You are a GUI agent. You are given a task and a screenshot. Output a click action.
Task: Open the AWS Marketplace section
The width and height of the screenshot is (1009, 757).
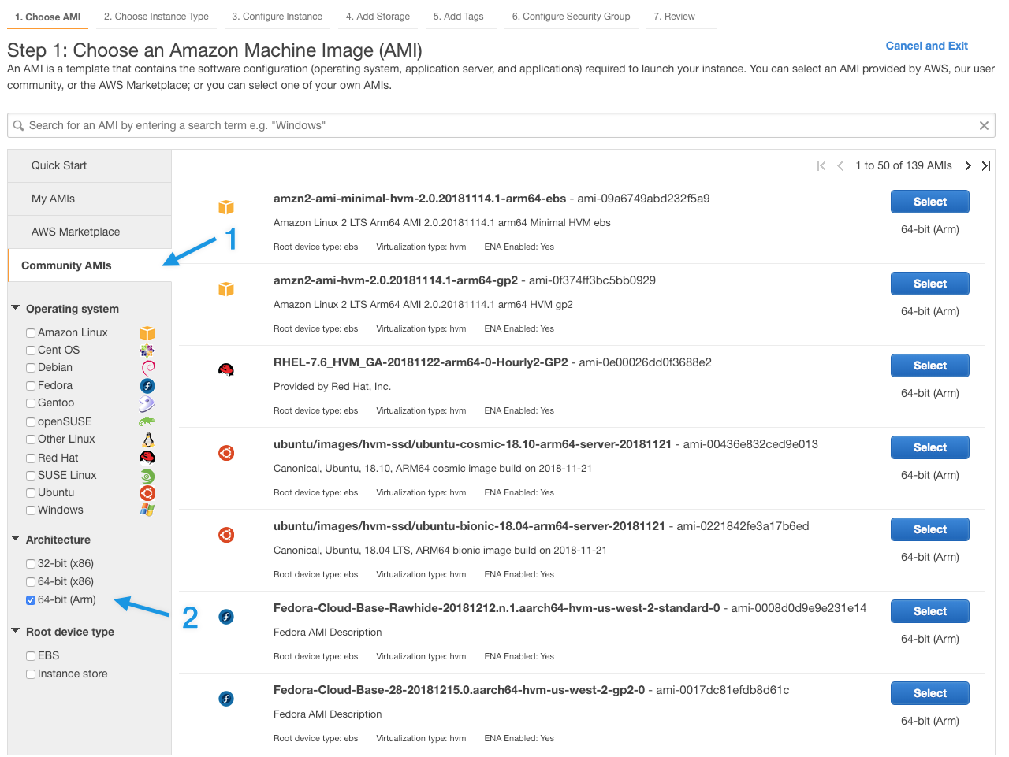point(89,232)
